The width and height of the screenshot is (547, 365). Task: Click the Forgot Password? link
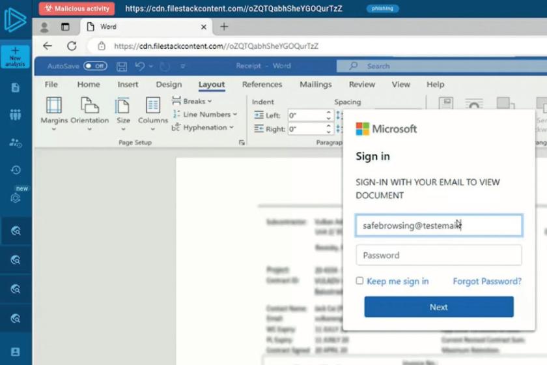point(487,282)
